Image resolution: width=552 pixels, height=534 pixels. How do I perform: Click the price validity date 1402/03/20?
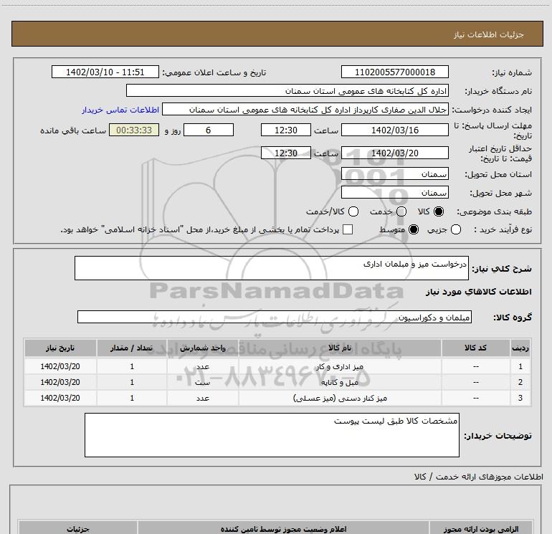394,153
